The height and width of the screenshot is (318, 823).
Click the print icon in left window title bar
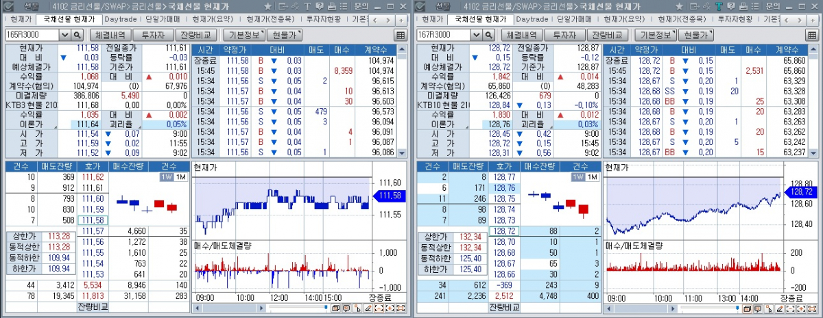coord(332,6)
